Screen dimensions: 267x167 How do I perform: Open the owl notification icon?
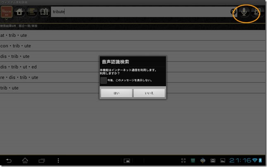203,160
